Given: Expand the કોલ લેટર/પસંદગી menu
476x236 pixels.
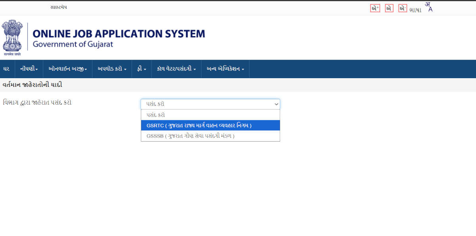Looking at the screenshot, I should [177, 69].
